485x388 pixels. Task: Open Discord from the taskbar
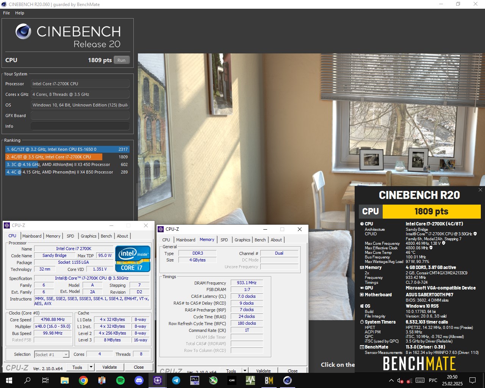pyautogui.click(x=139, y=380)
